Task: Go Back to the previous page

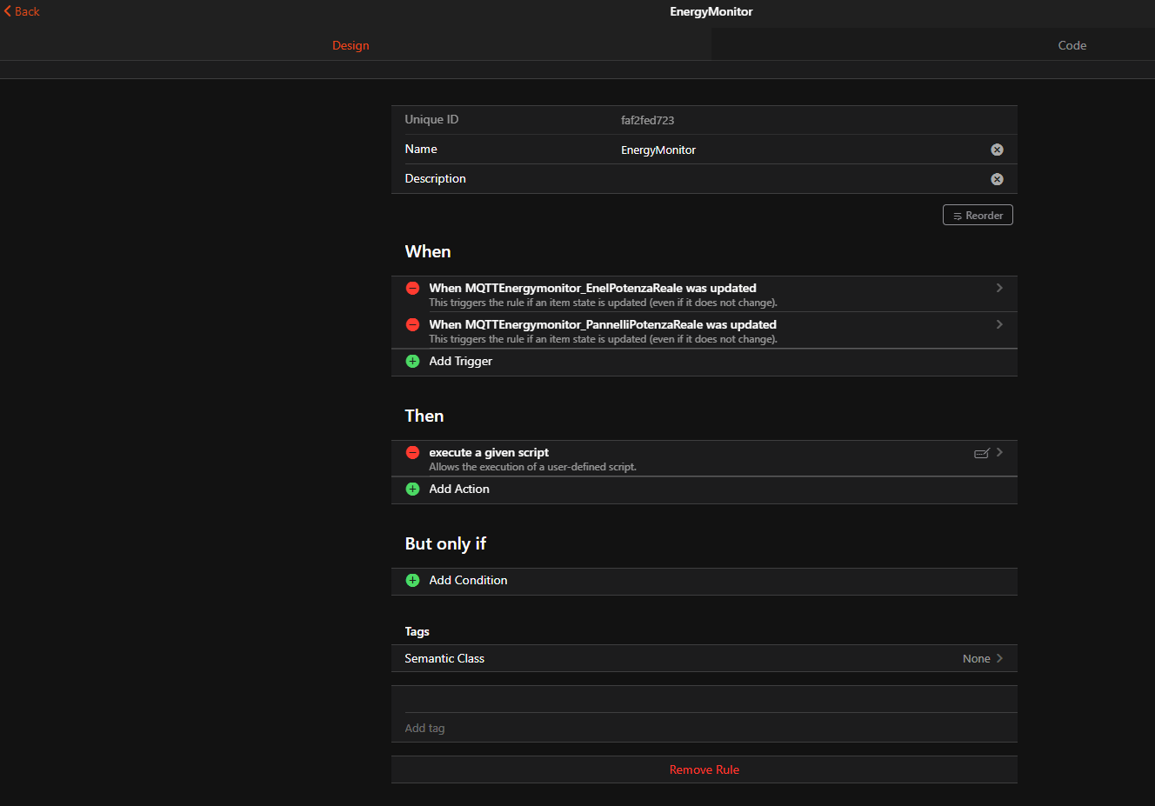Action: click(x=22, y=11)
